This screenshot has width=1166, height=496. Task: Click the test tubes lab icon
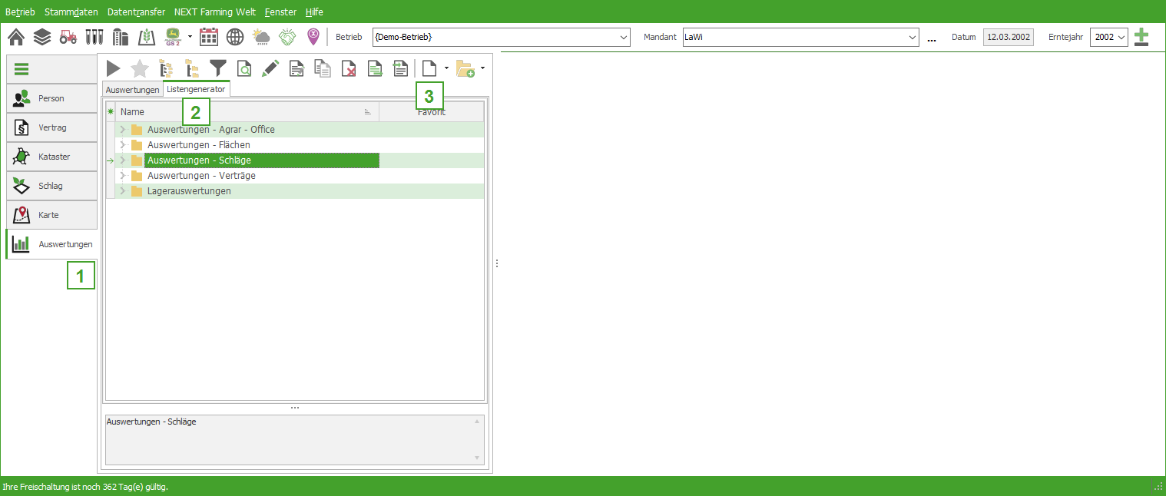pos(94,37)
